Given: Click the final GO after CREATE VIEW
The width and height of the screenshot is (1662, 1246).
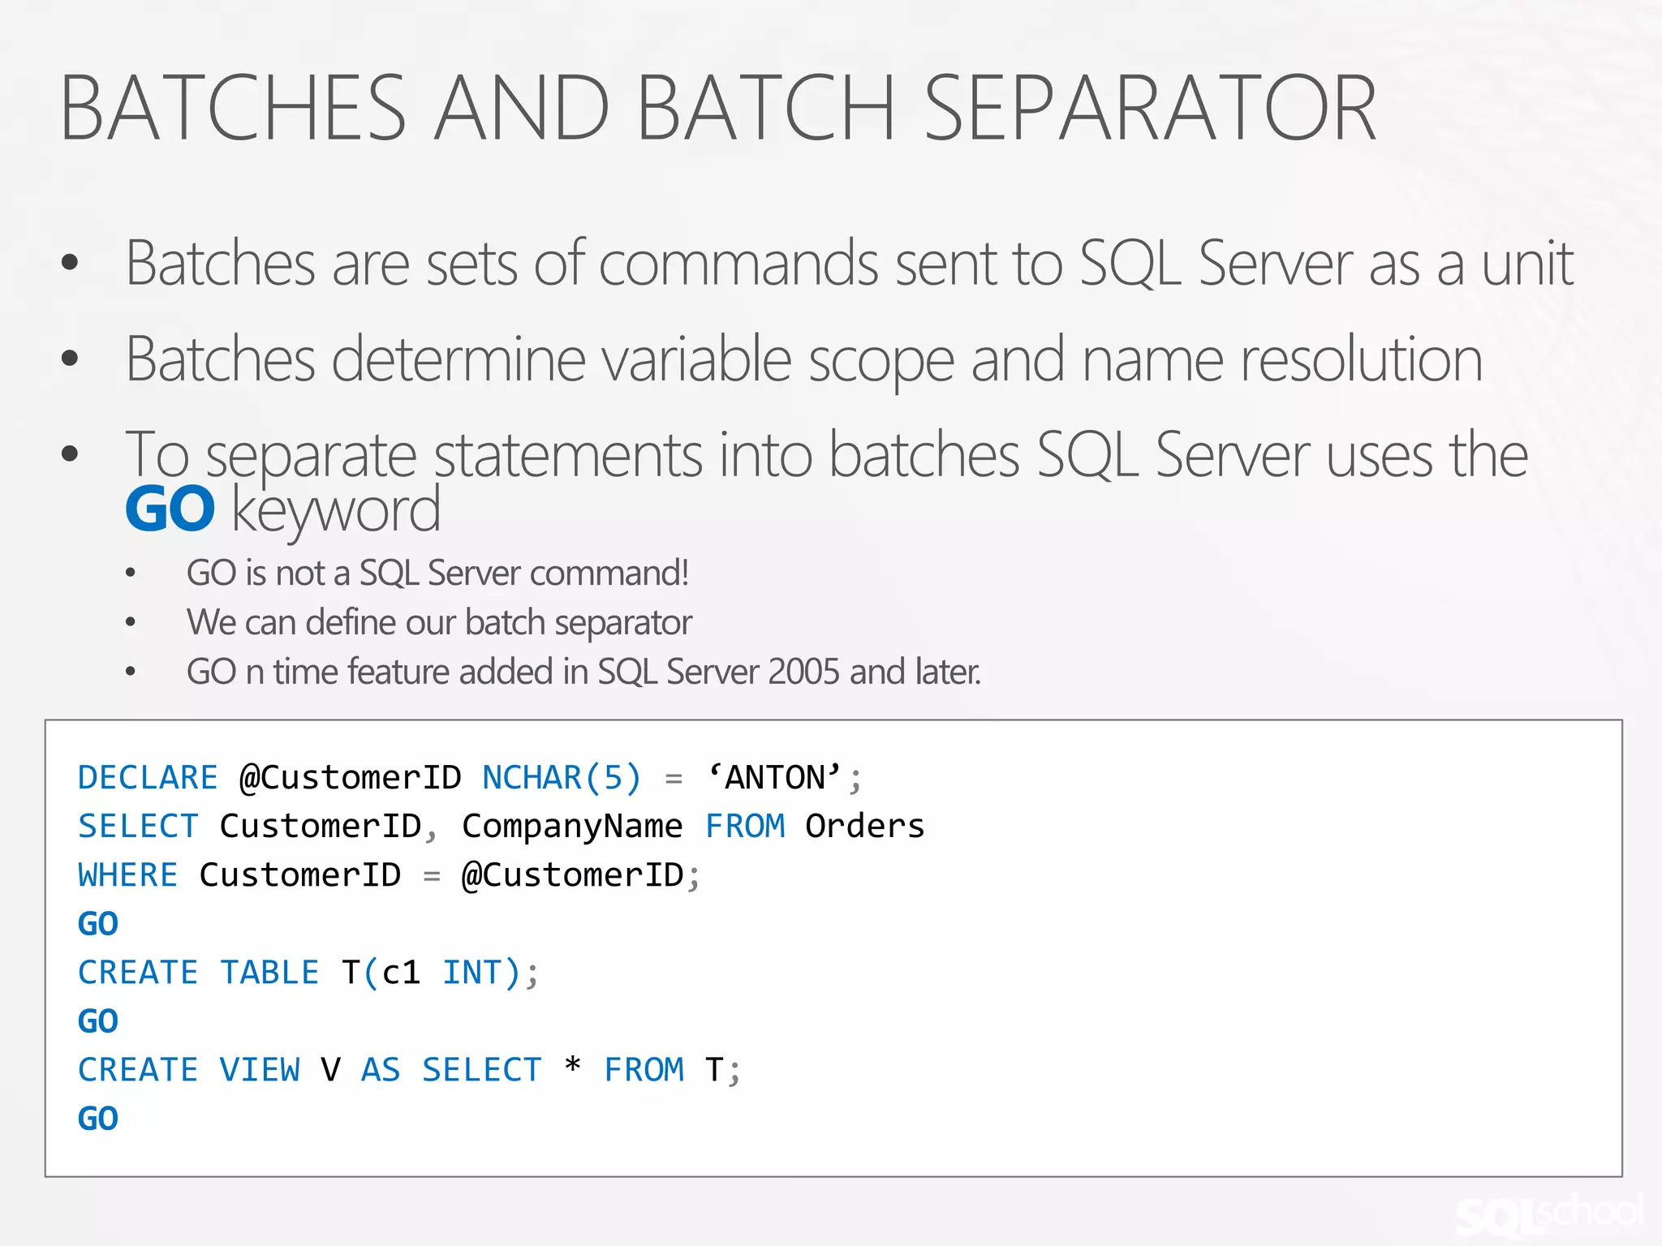Looking at the screenshot, I should pos(98,1119).
